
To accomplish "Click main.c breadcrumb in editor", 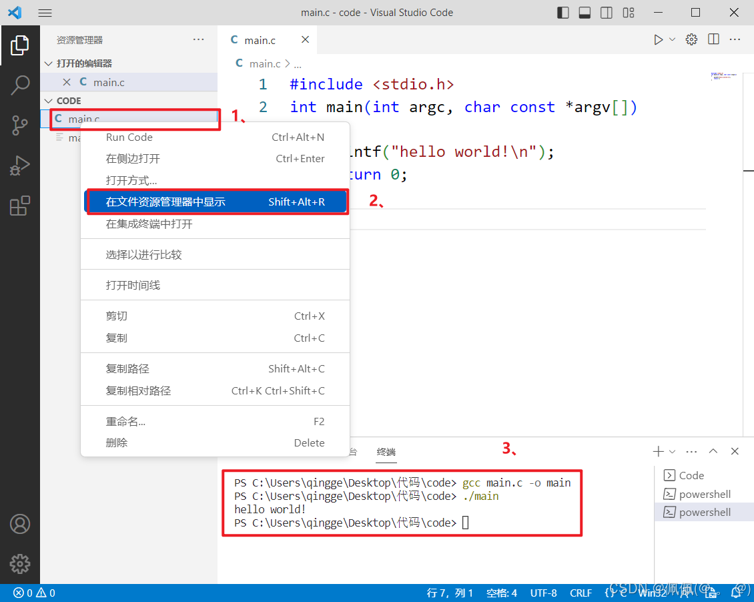I will (265, 64).
